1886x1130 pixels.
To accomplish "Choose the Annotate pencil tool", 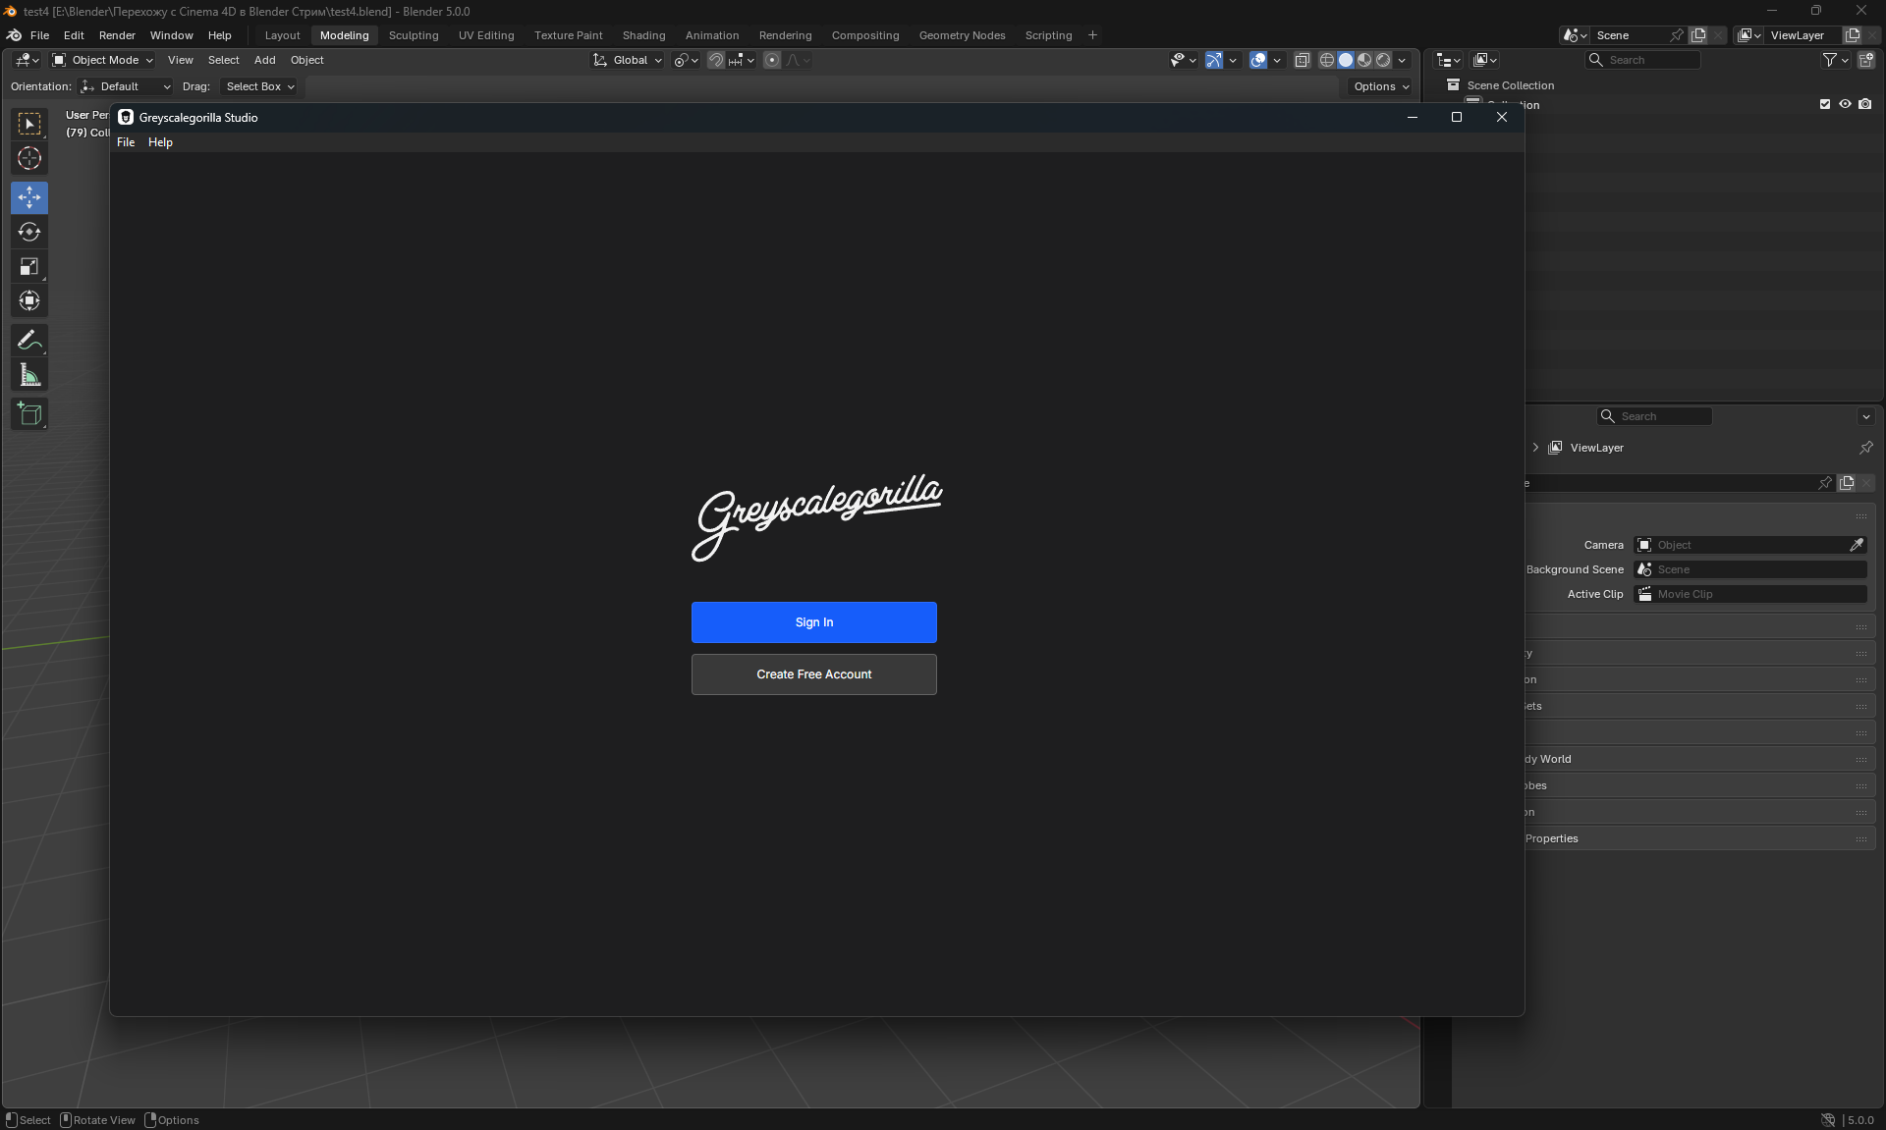I will tap(29, 341).
